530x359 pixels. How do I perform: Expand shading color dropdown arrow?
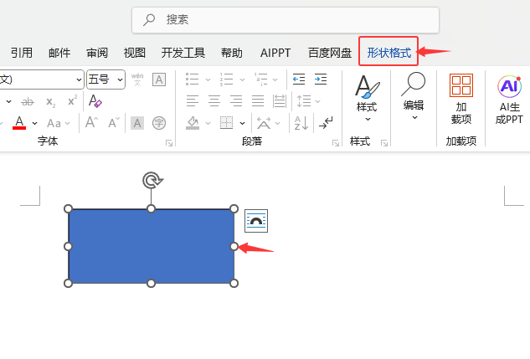[208, 123]
